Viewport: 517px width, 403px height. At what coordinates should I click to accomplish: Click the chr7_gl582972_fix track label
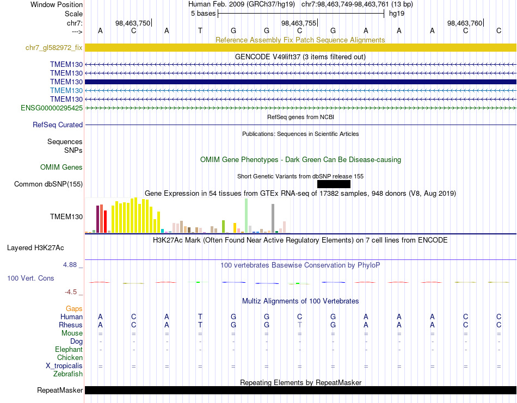click(54, 47)
